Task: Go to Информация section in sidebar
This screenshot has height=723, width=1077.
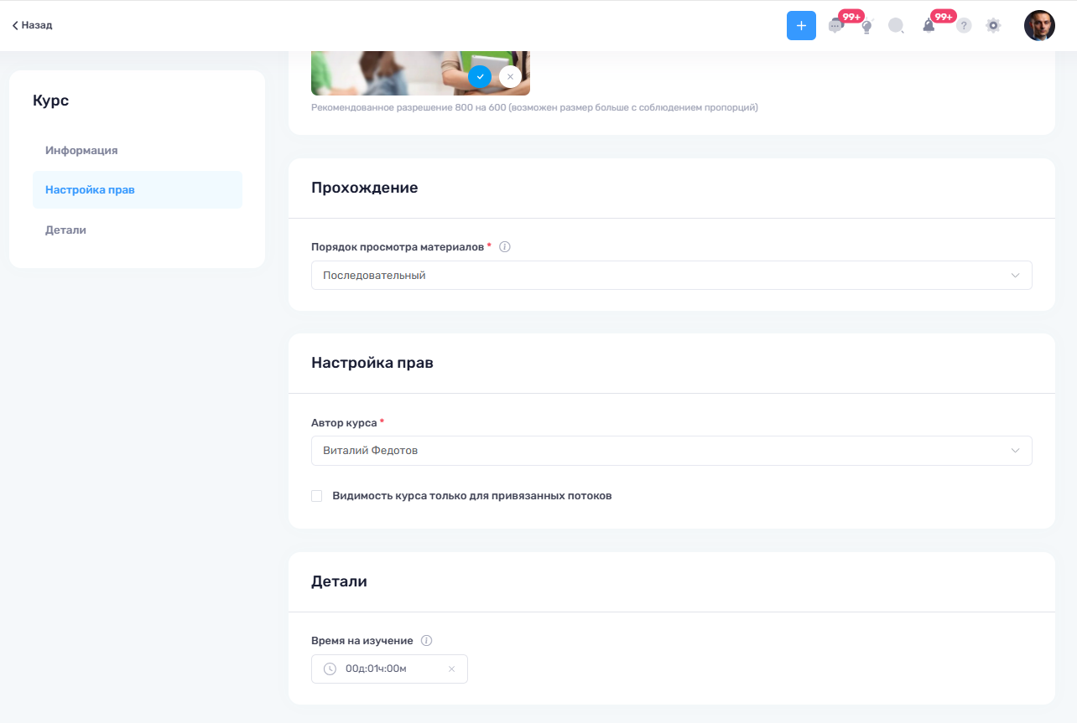Action: click(x=81, y=151)
